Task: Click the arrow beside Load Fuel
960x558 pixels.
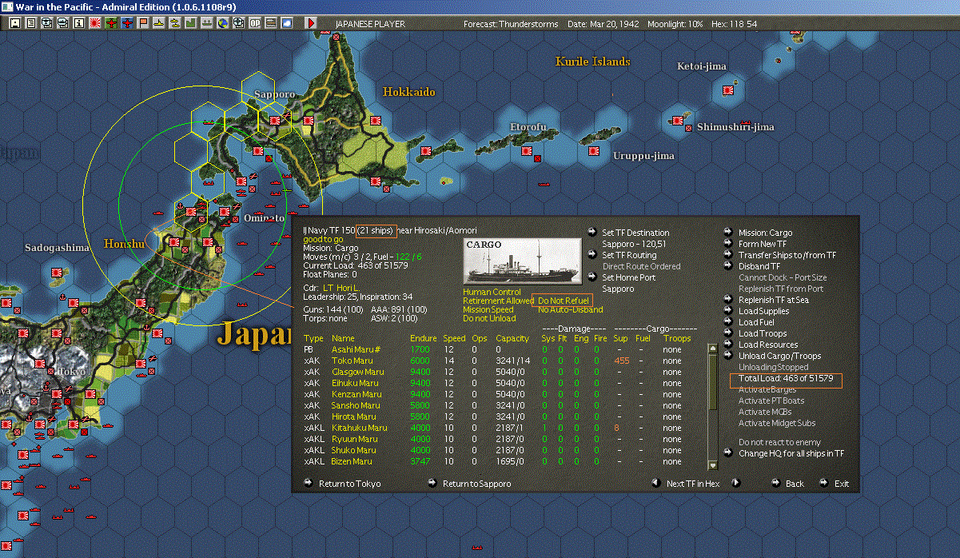Action: point(728,322)
